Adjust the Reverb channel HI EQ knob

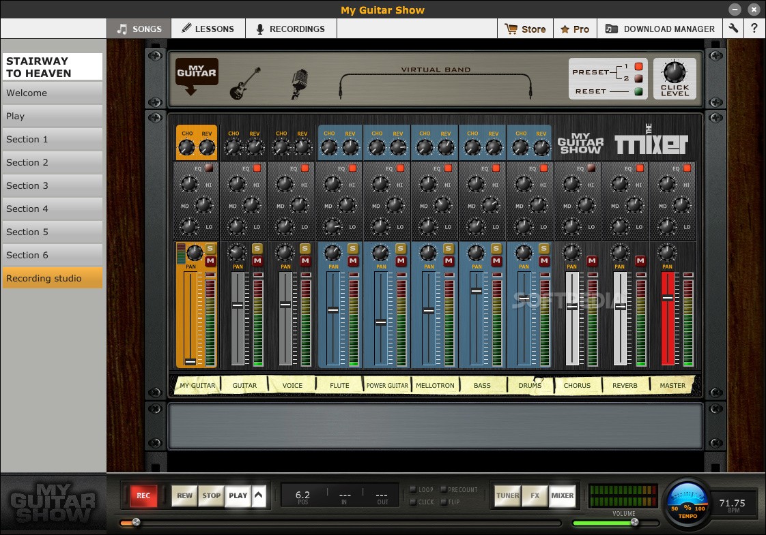click(x=620, y=184)
